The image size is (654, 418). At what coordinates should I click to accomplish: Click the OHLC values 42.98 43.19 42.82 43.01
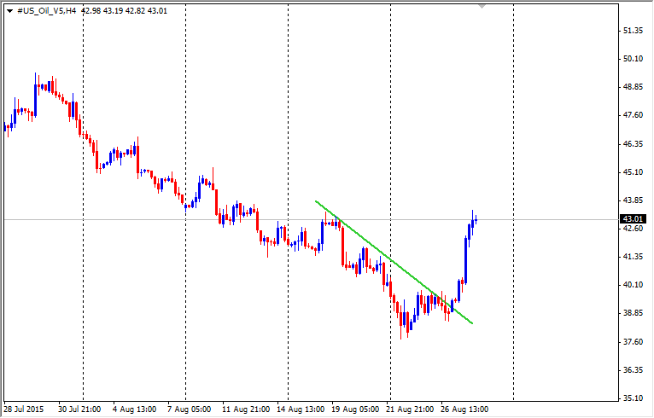(x=124, y=11)
